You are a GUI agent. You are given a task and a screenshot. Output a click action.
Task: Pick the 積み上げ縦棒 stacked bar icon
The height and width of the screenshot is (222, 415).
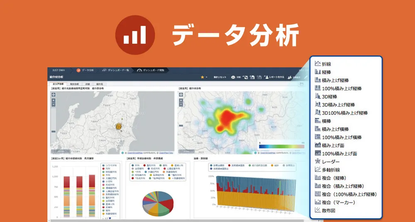tap(318, 80)
